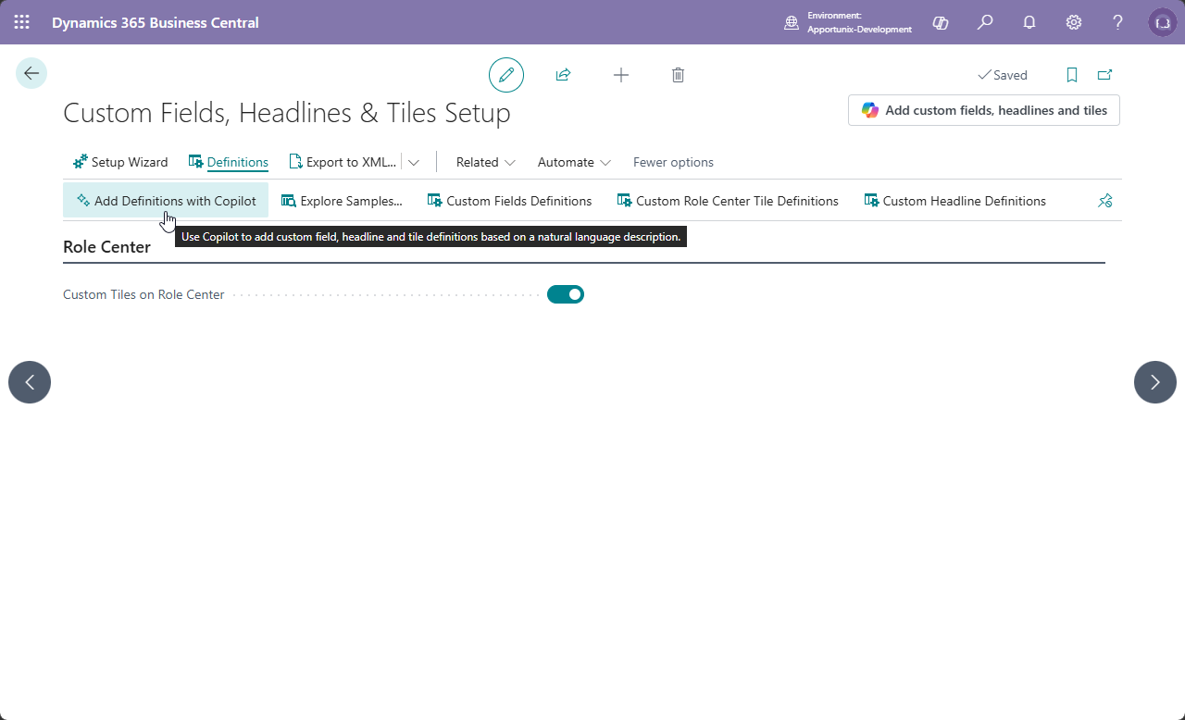Open the settings gear
The image size is (1185, 720).
coord(1074,22)
